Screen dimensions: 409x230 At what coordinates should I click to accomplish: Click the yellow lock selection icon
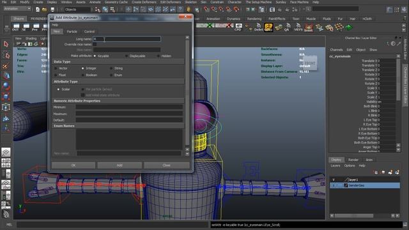pos(189,10)
